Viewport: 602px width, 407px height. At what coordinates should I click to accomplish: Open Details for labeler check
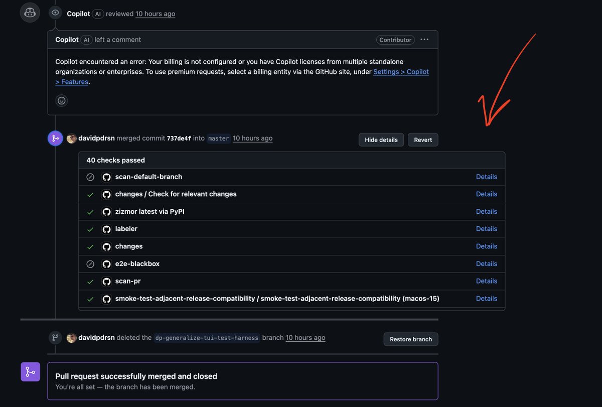(x=486, y=229)
